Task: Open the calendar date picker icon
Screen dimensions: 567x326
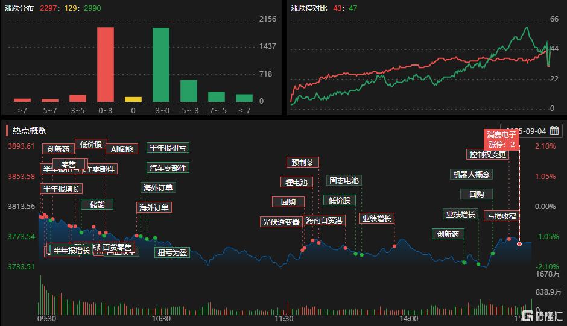Action: pos(554,131)
